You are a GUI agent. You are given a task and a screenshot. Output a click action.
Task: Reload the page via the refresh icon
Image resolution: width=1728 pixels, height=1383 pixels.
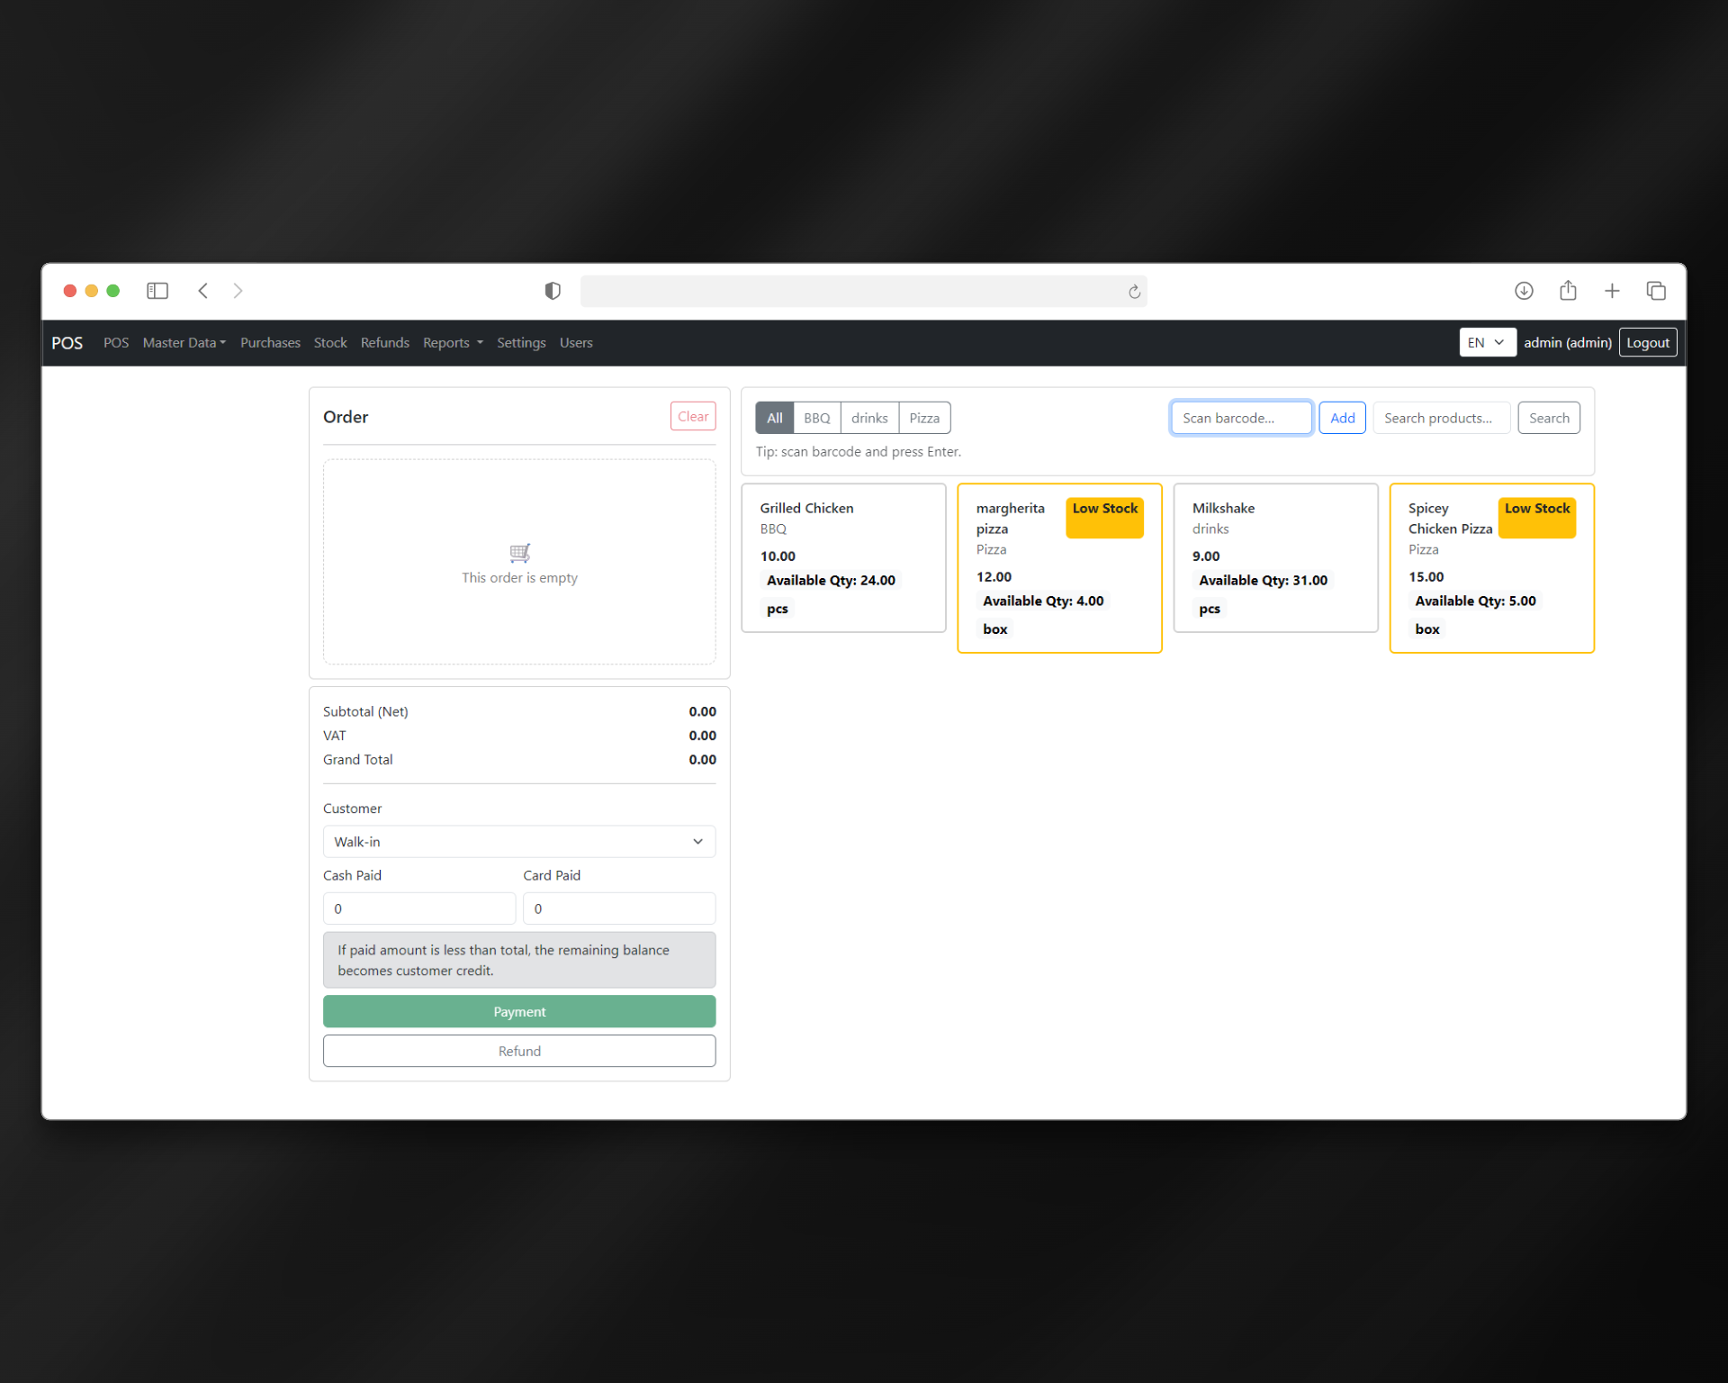pos(1133,291)
